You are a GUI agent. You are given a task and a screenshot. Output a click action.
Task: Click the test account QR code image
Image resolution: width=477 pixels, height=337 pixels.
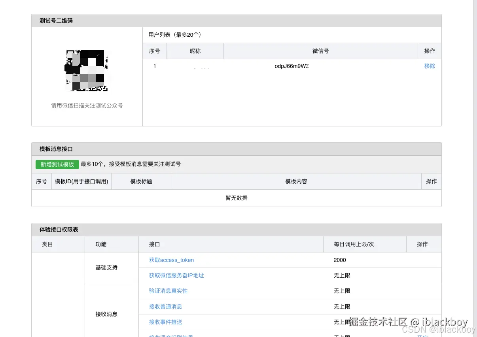(x=87, y=71)
